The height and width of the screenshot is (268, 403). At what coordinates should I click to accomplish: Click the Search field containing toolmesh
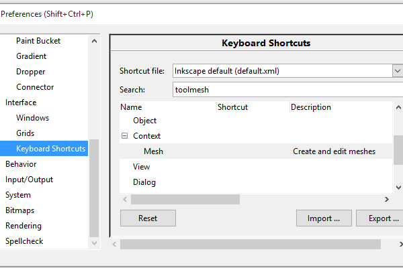(288, 90)
